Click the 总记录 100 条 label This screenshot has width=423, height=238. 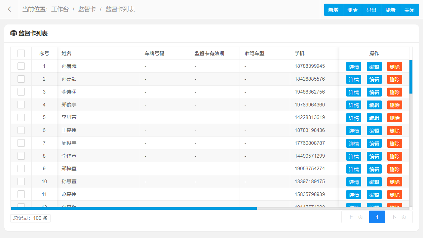pyautogui.click(x=30, y=218)
